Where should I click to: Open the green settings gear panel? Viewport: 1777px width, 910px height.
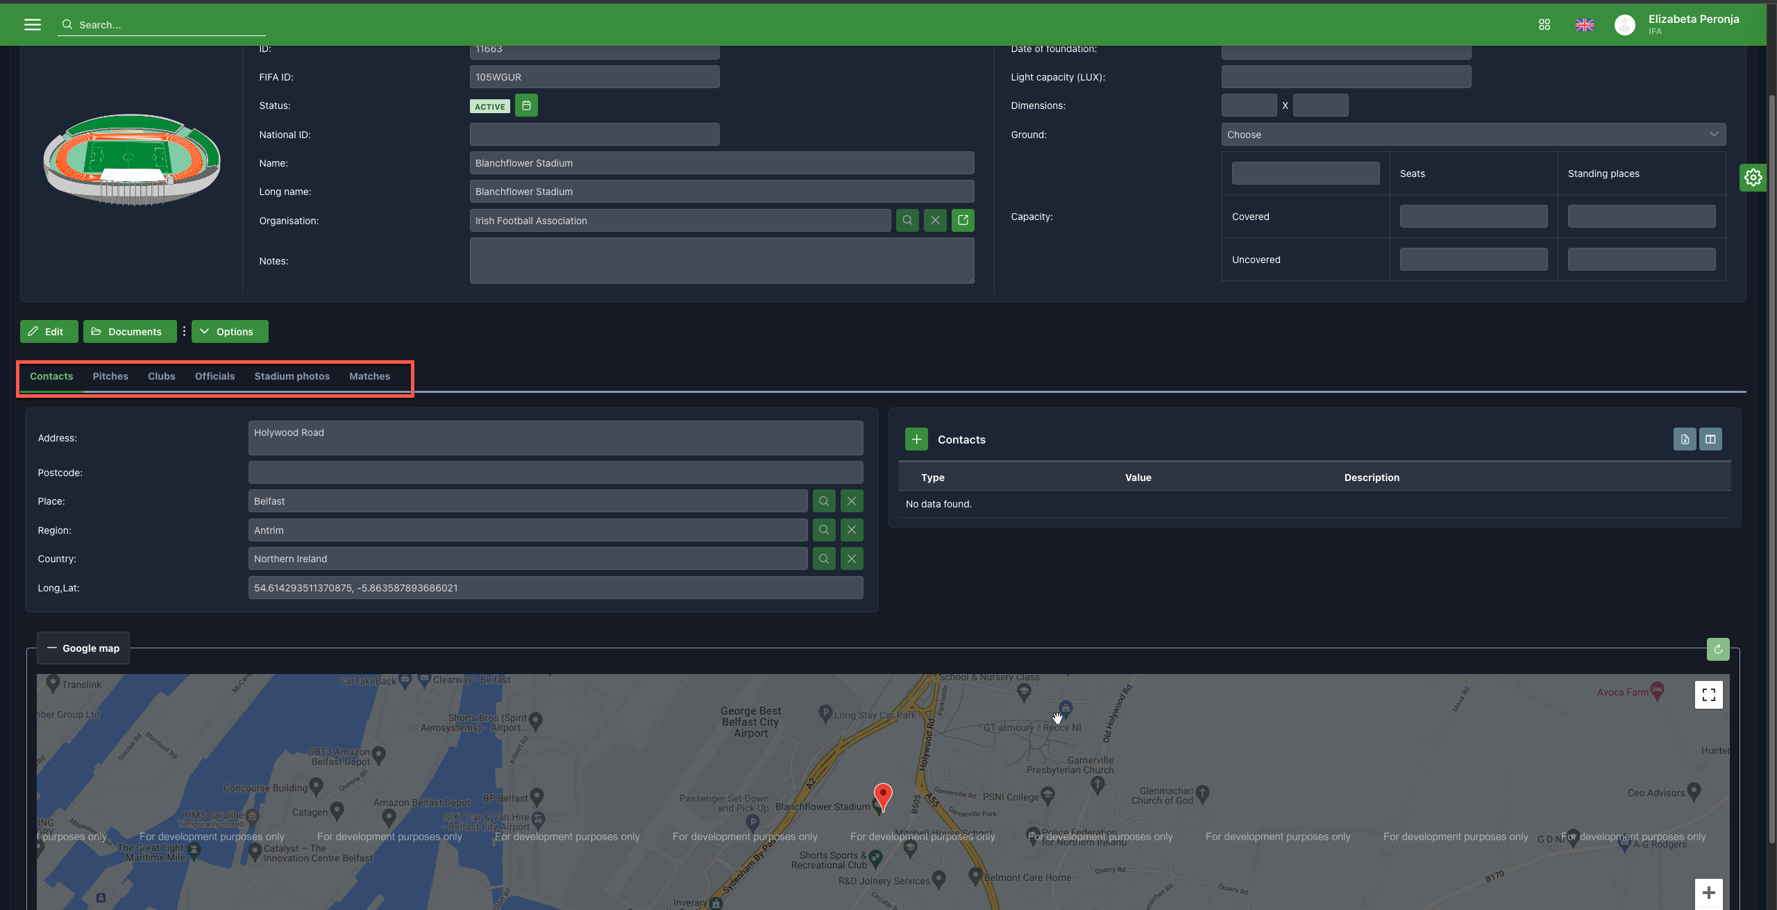click(1753, 178)
